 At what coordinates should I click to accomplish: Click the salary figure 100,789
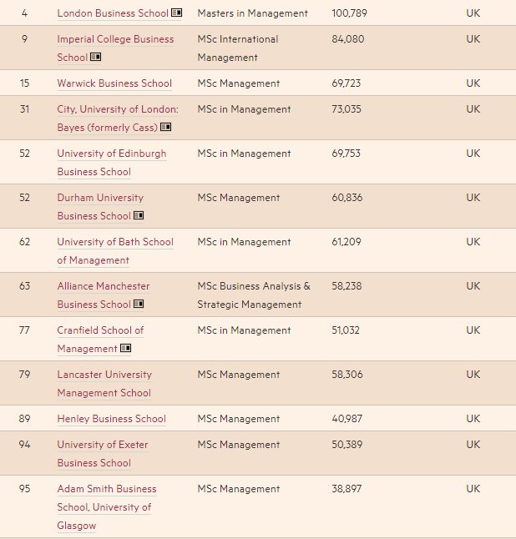(x=349, y=13)
